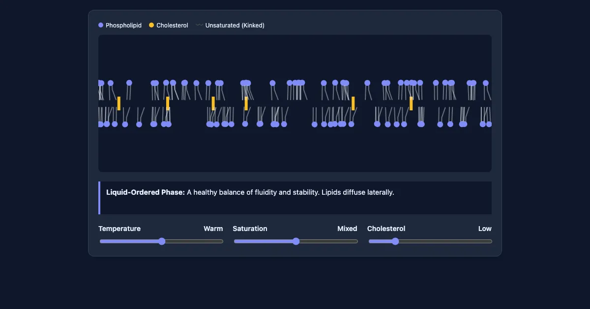Click the Low cholesterol value
This screenshot has height=309, width=590.
[x=485, y=229]
